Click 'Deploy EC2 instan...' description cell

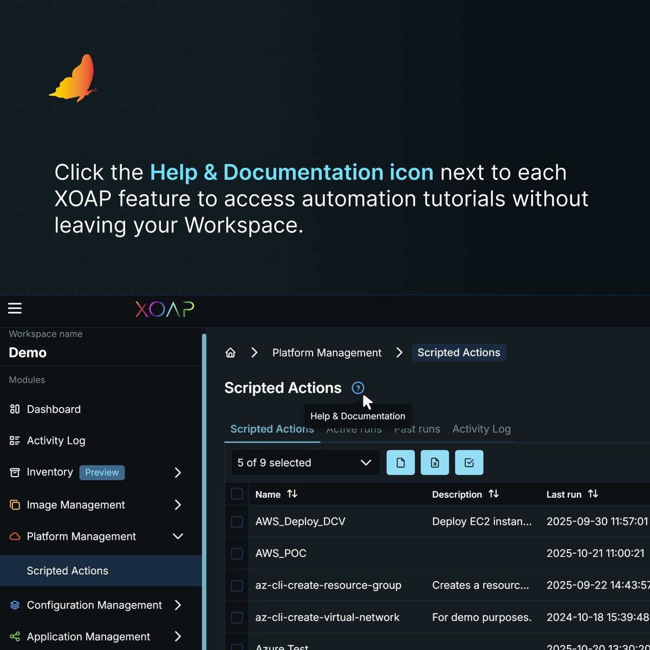(x=482, y=522)
